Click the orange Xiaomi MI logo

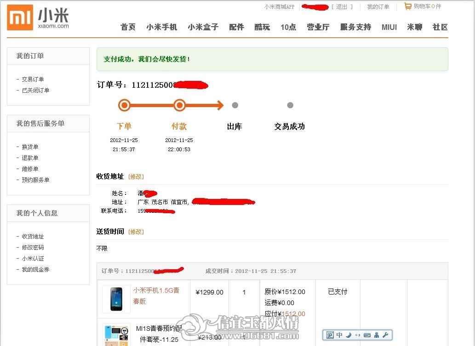coord(20,17)
